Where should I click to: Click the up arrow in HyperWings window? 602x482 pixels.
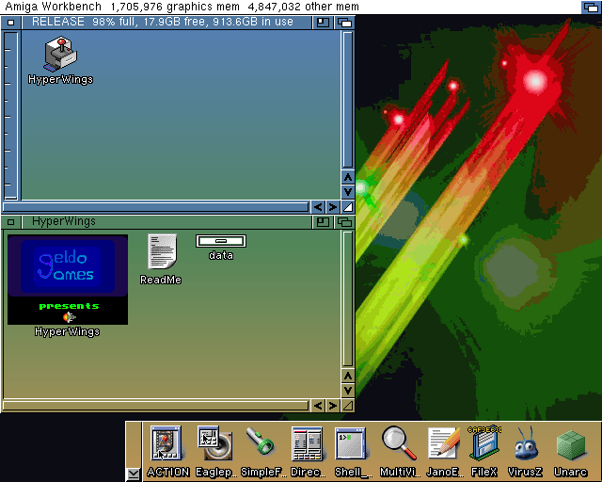pos(348,376)
